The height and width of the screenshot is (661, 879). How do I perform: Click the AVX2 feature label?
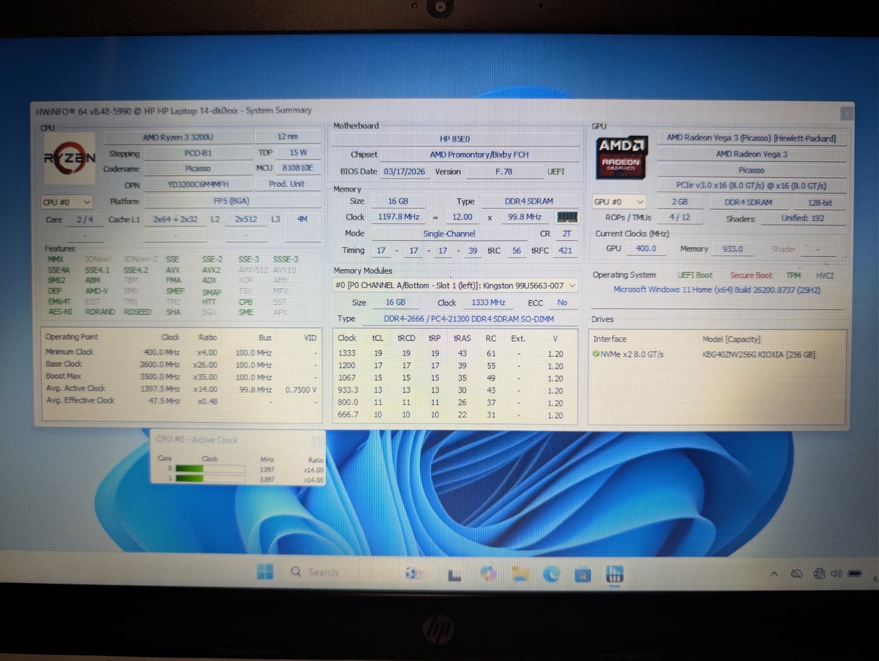point(212,270)
